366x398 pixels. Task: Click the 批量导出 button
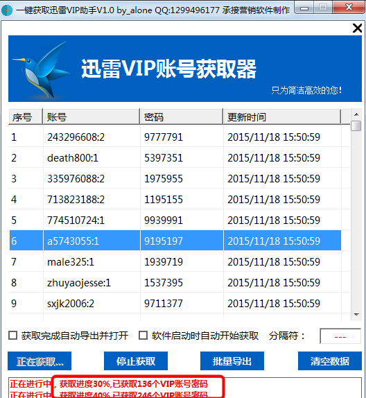(x=232, y=361)
